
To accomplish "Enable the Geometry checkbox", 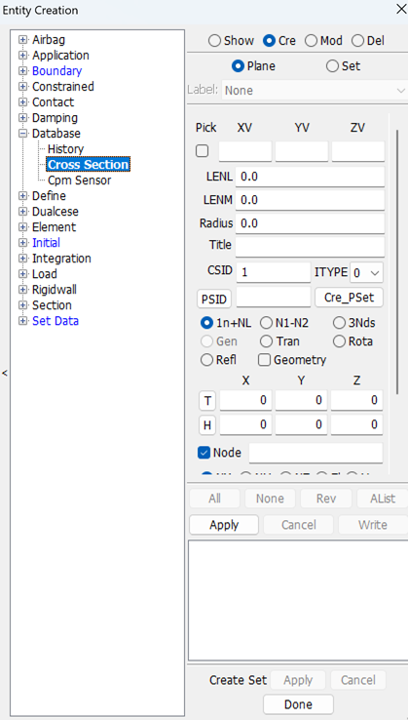I will click(265, 360).
